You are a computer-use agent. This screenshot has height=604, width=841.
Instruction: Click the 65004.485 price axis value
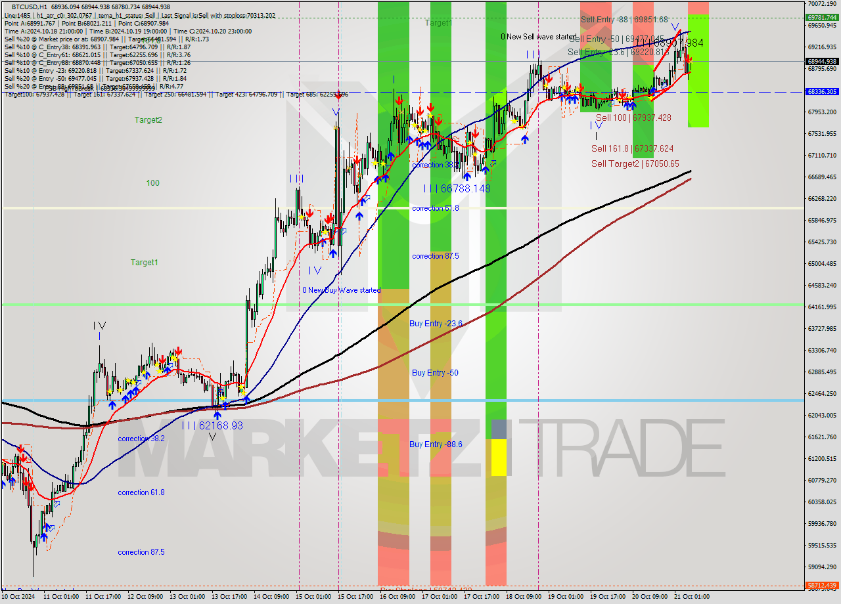(821, 264)
